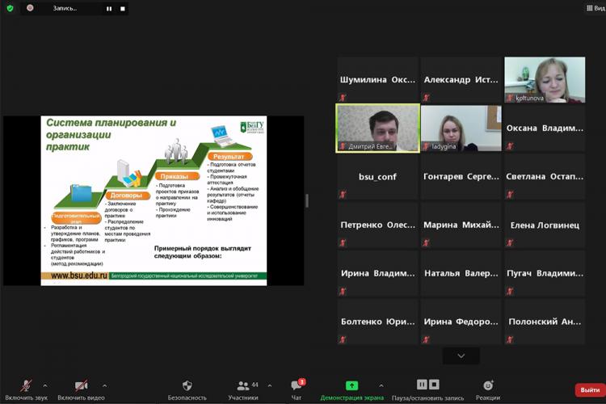Screen dimensions: 606x404
Task: Stop recording using top stop icon
Action: (x=123, y=8)
